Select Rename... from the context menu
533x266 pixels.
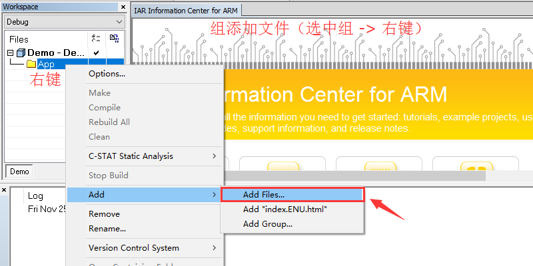145,229
